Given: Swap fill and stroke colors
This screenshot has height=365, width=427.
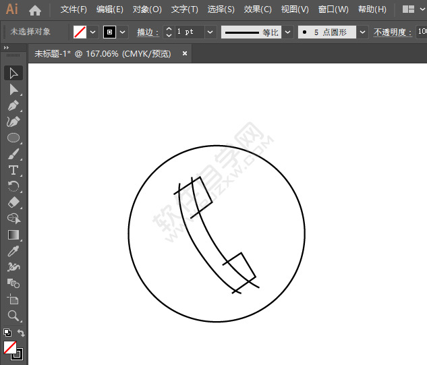Looking at the screenshot, I should 21,333.
